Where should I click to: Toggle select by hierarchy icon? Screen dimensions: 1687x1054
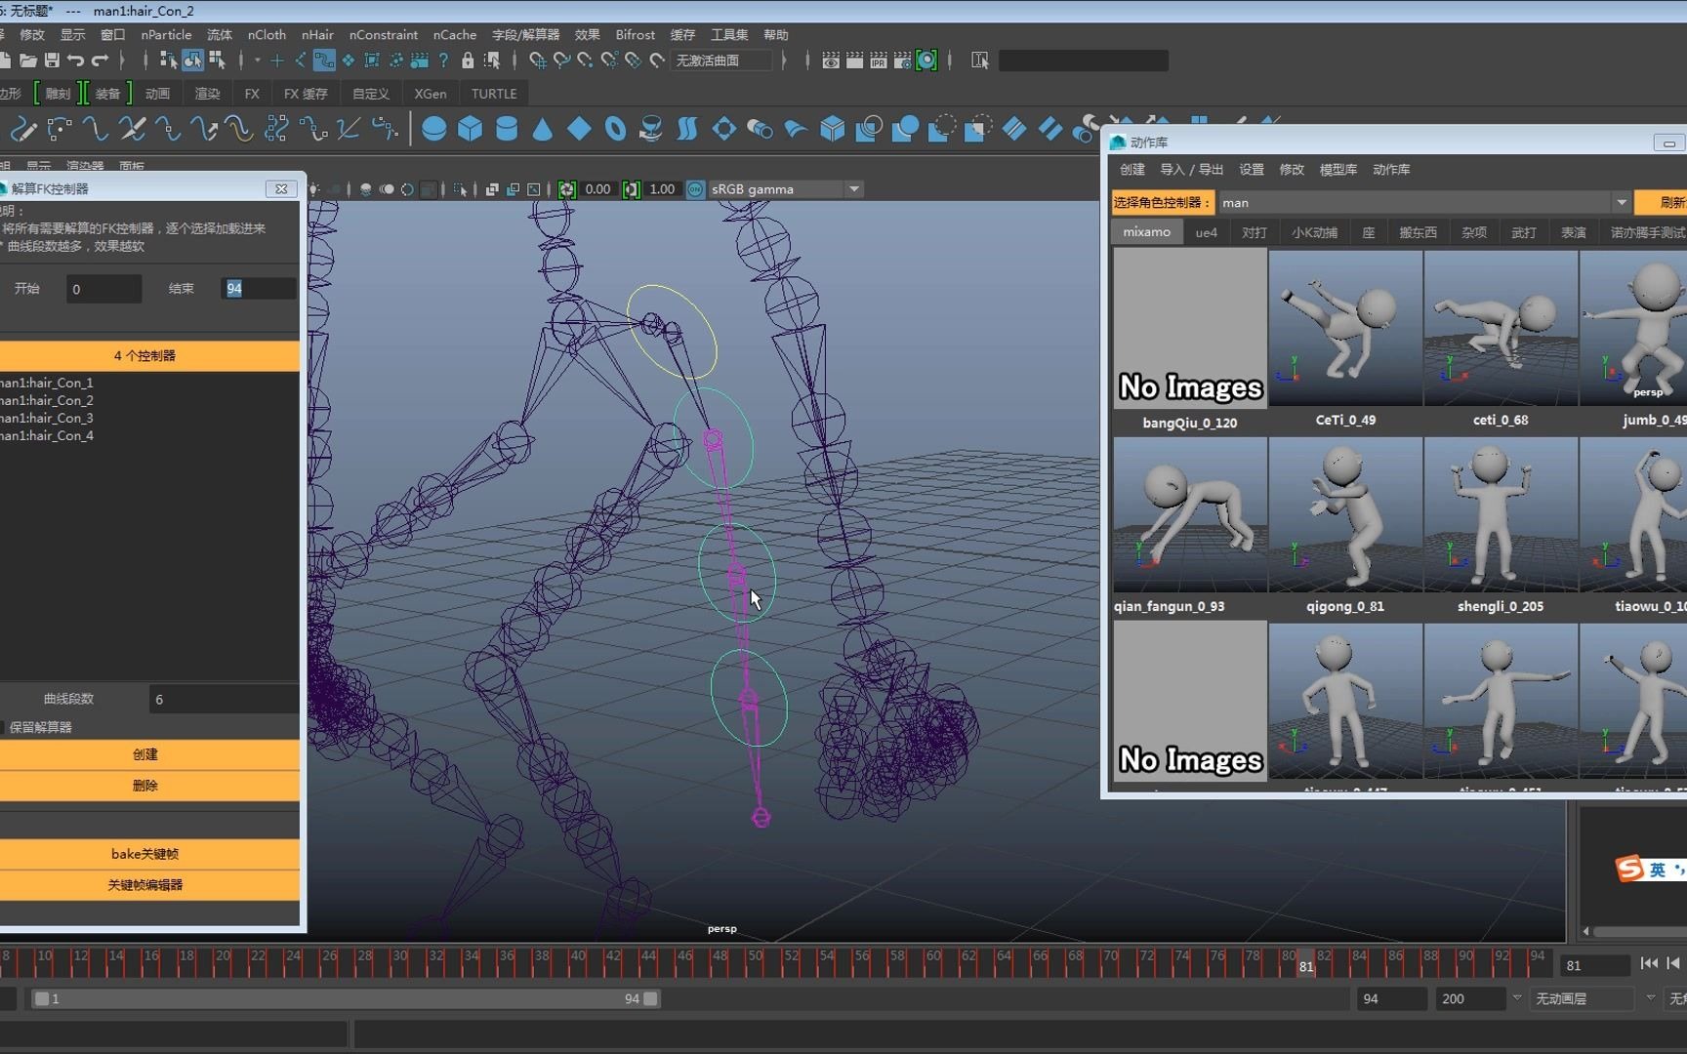click(x=169, y=61)
